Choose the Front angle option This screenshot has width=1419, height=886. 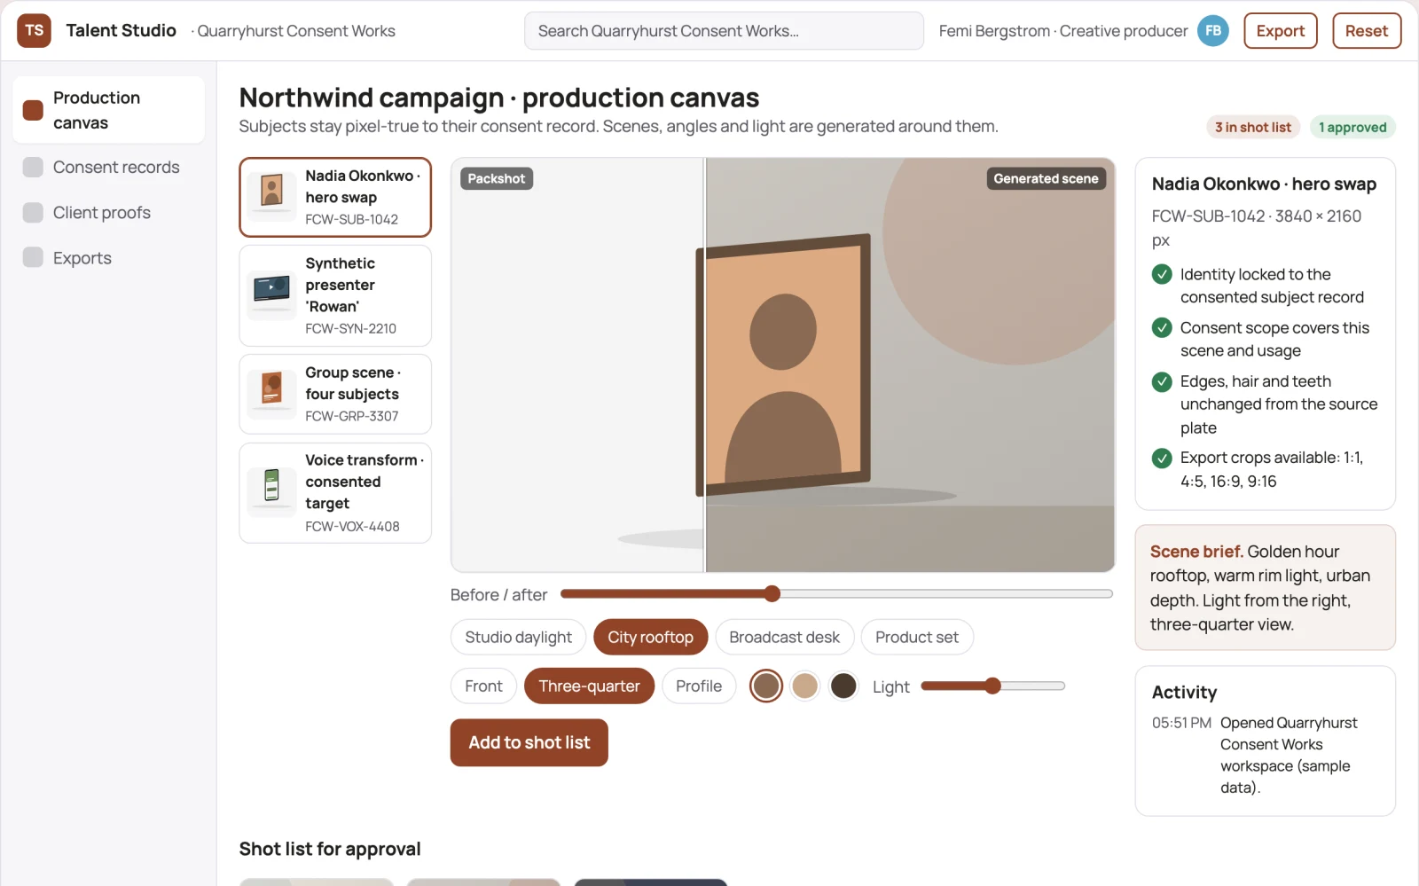[x=483, y=686]
